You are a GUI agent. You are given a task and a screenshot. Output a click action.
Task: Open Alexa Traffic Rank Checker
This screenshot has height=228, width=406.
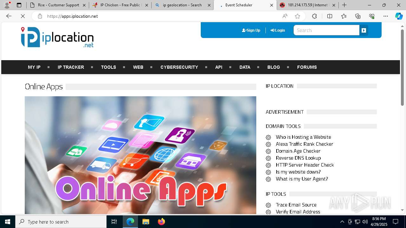click(304, 144)
